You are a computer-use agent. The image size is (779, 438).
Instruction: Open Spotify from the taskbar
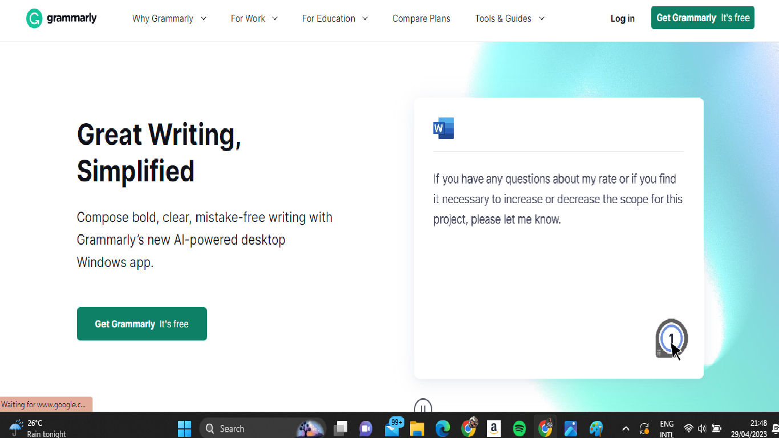519,428
